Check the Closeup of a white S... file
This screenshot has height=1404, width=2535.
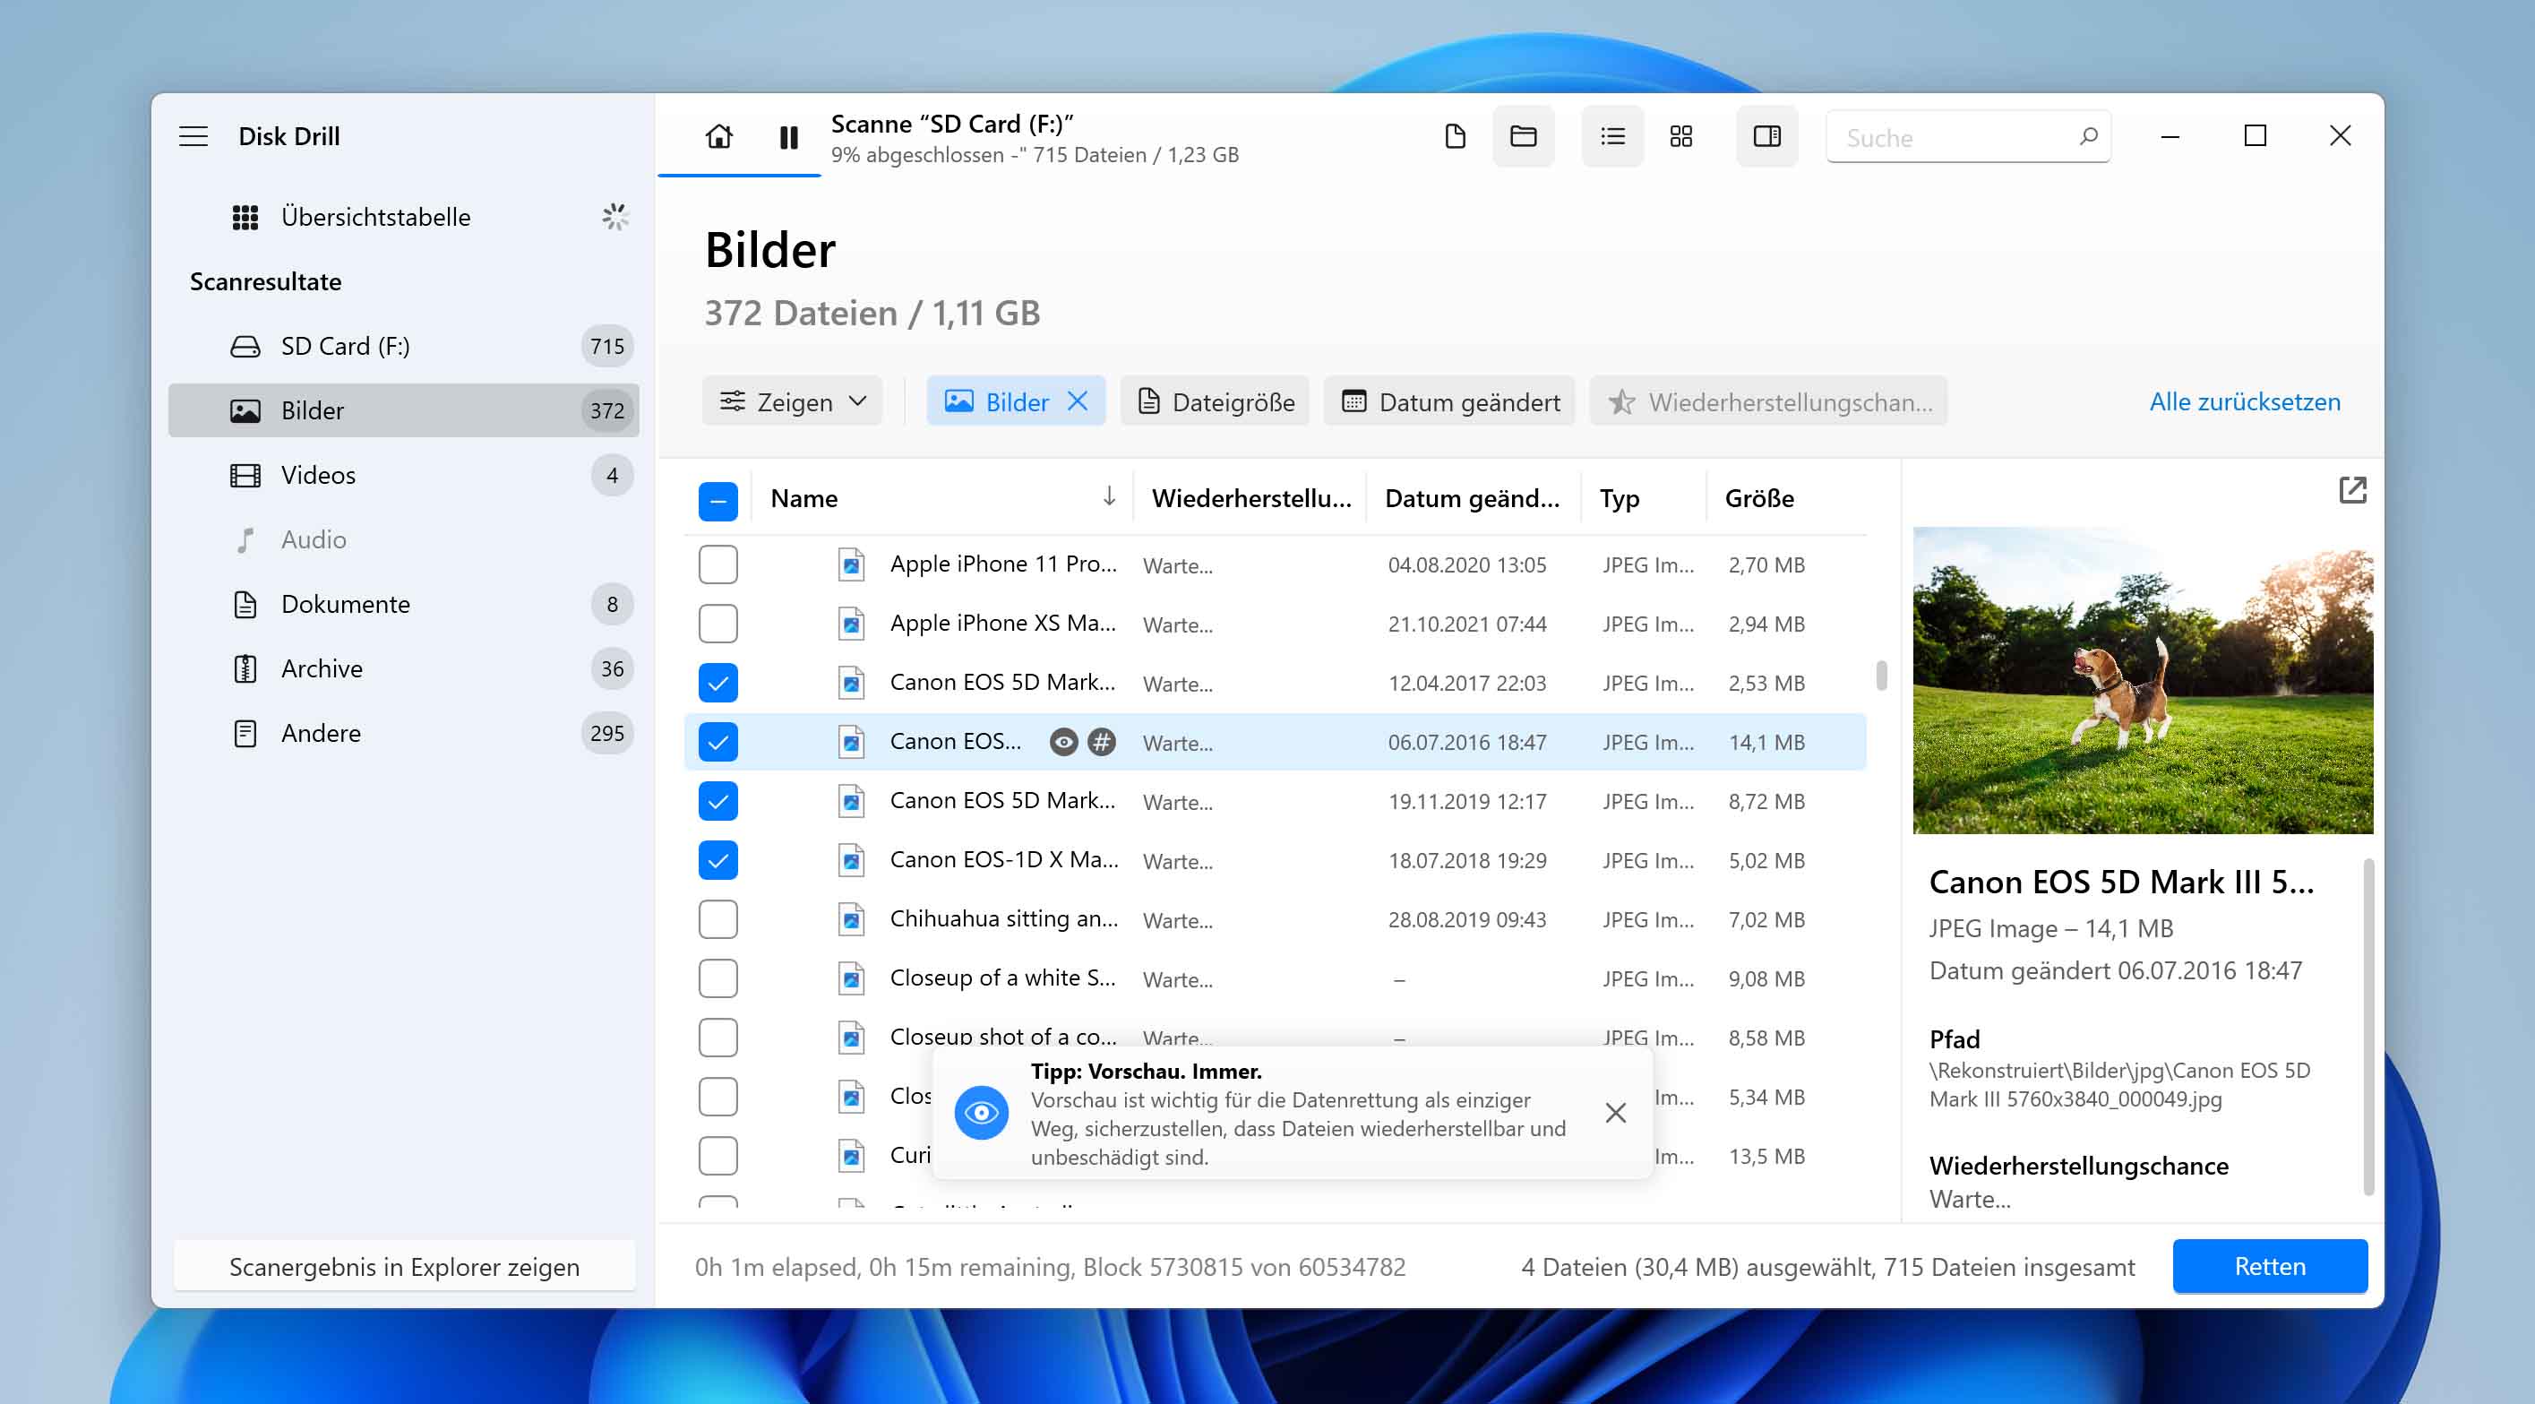pyautogui.click(x=718, y=978)
